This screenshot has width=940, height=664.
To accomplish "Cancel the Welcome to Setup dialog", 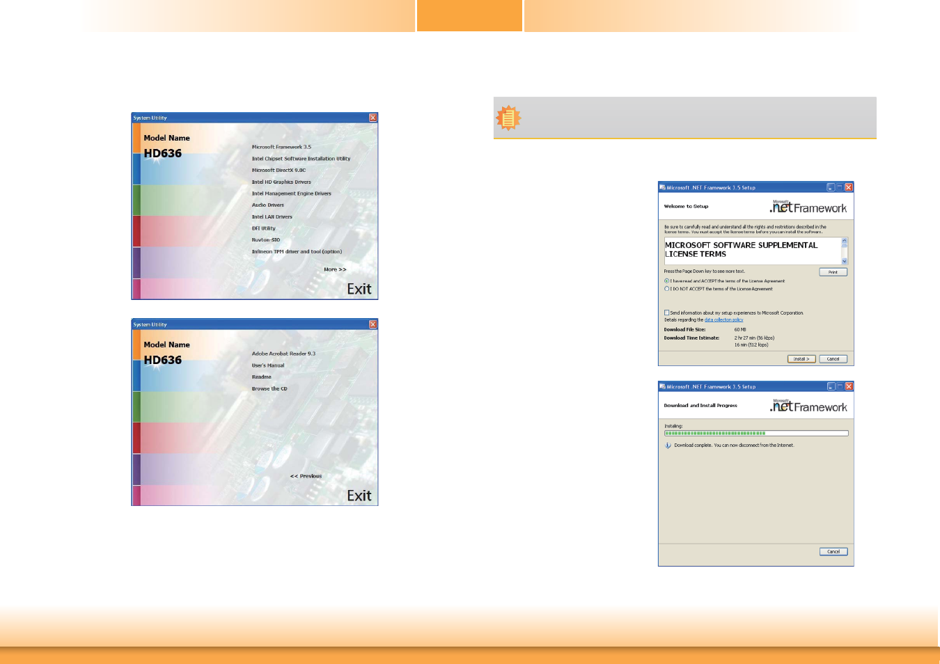I will (x=833, y=359).
